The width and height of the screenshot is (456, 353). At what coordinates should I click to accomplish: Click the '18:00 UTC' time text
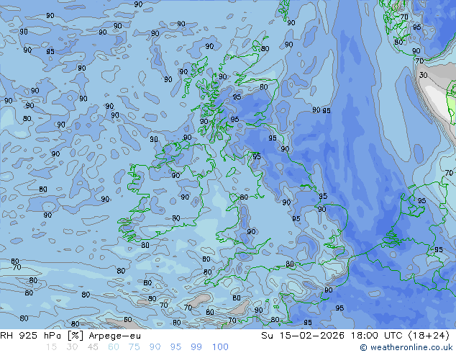(x=378, y=336)
